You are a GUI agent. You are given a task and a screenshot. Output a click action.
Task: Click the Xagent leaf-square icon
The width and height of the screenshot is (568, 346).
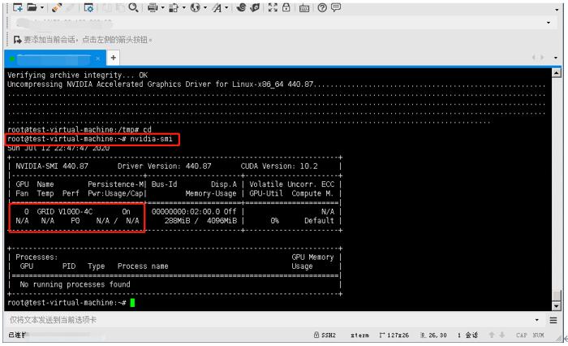tap(255, 7)
